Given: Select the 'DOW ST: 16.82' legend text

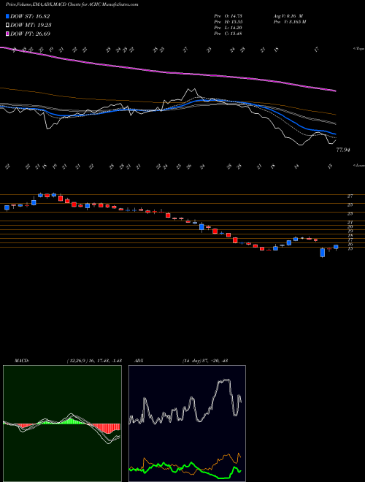Looking at the screenshot, I should [x=30, y=16].
